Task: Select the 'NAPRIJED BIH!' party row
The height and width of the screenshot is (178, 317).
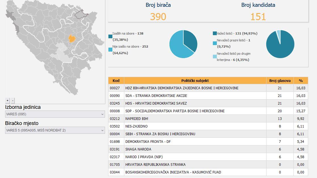Action: (208, 119)
